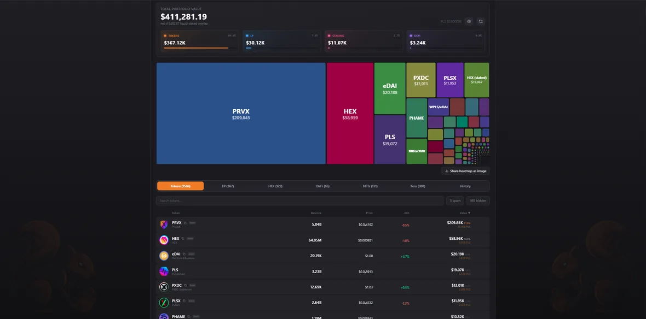Select the WPLS/eDAI heatmap block

click(439, 107)
